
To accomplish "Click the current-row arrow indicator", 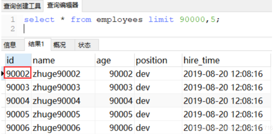I will [x=3, y=74].
